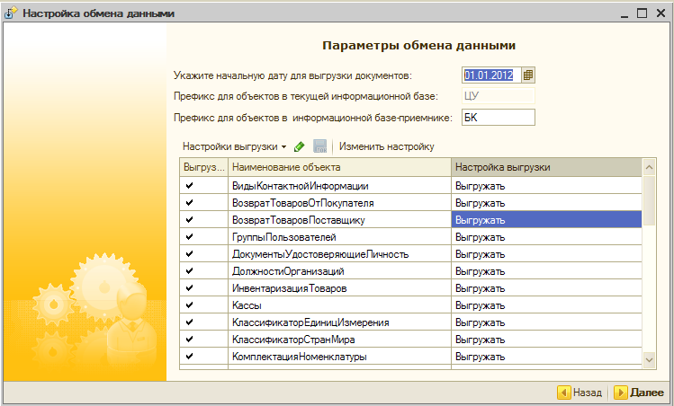Click the Настройка выгрузки column header
The width and height of the screenshot is (674, 406).
tap(544, 168)
